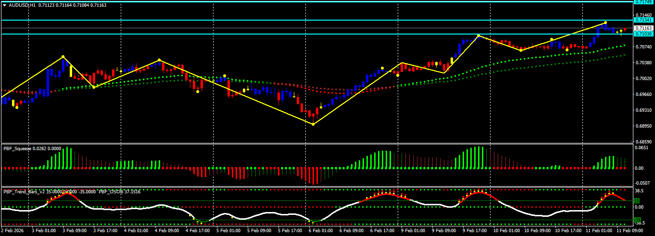Open the chart menu triangle beside AUDUSD,H1

(5, 5)
